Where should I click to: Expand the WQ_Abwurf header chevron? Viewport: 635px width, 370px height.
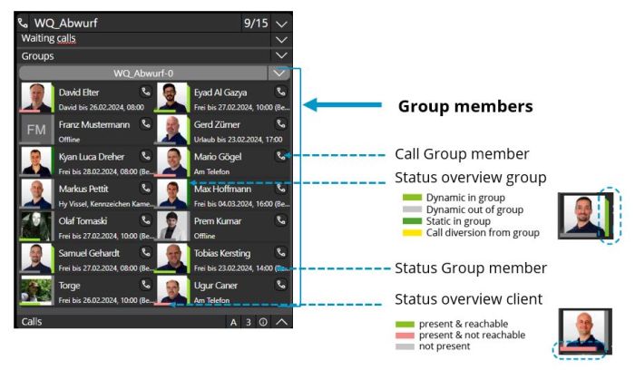(281, 24)
